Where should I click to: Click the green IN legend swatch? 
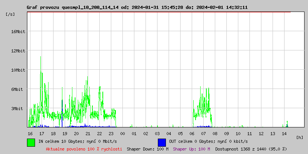coord(31,142)
